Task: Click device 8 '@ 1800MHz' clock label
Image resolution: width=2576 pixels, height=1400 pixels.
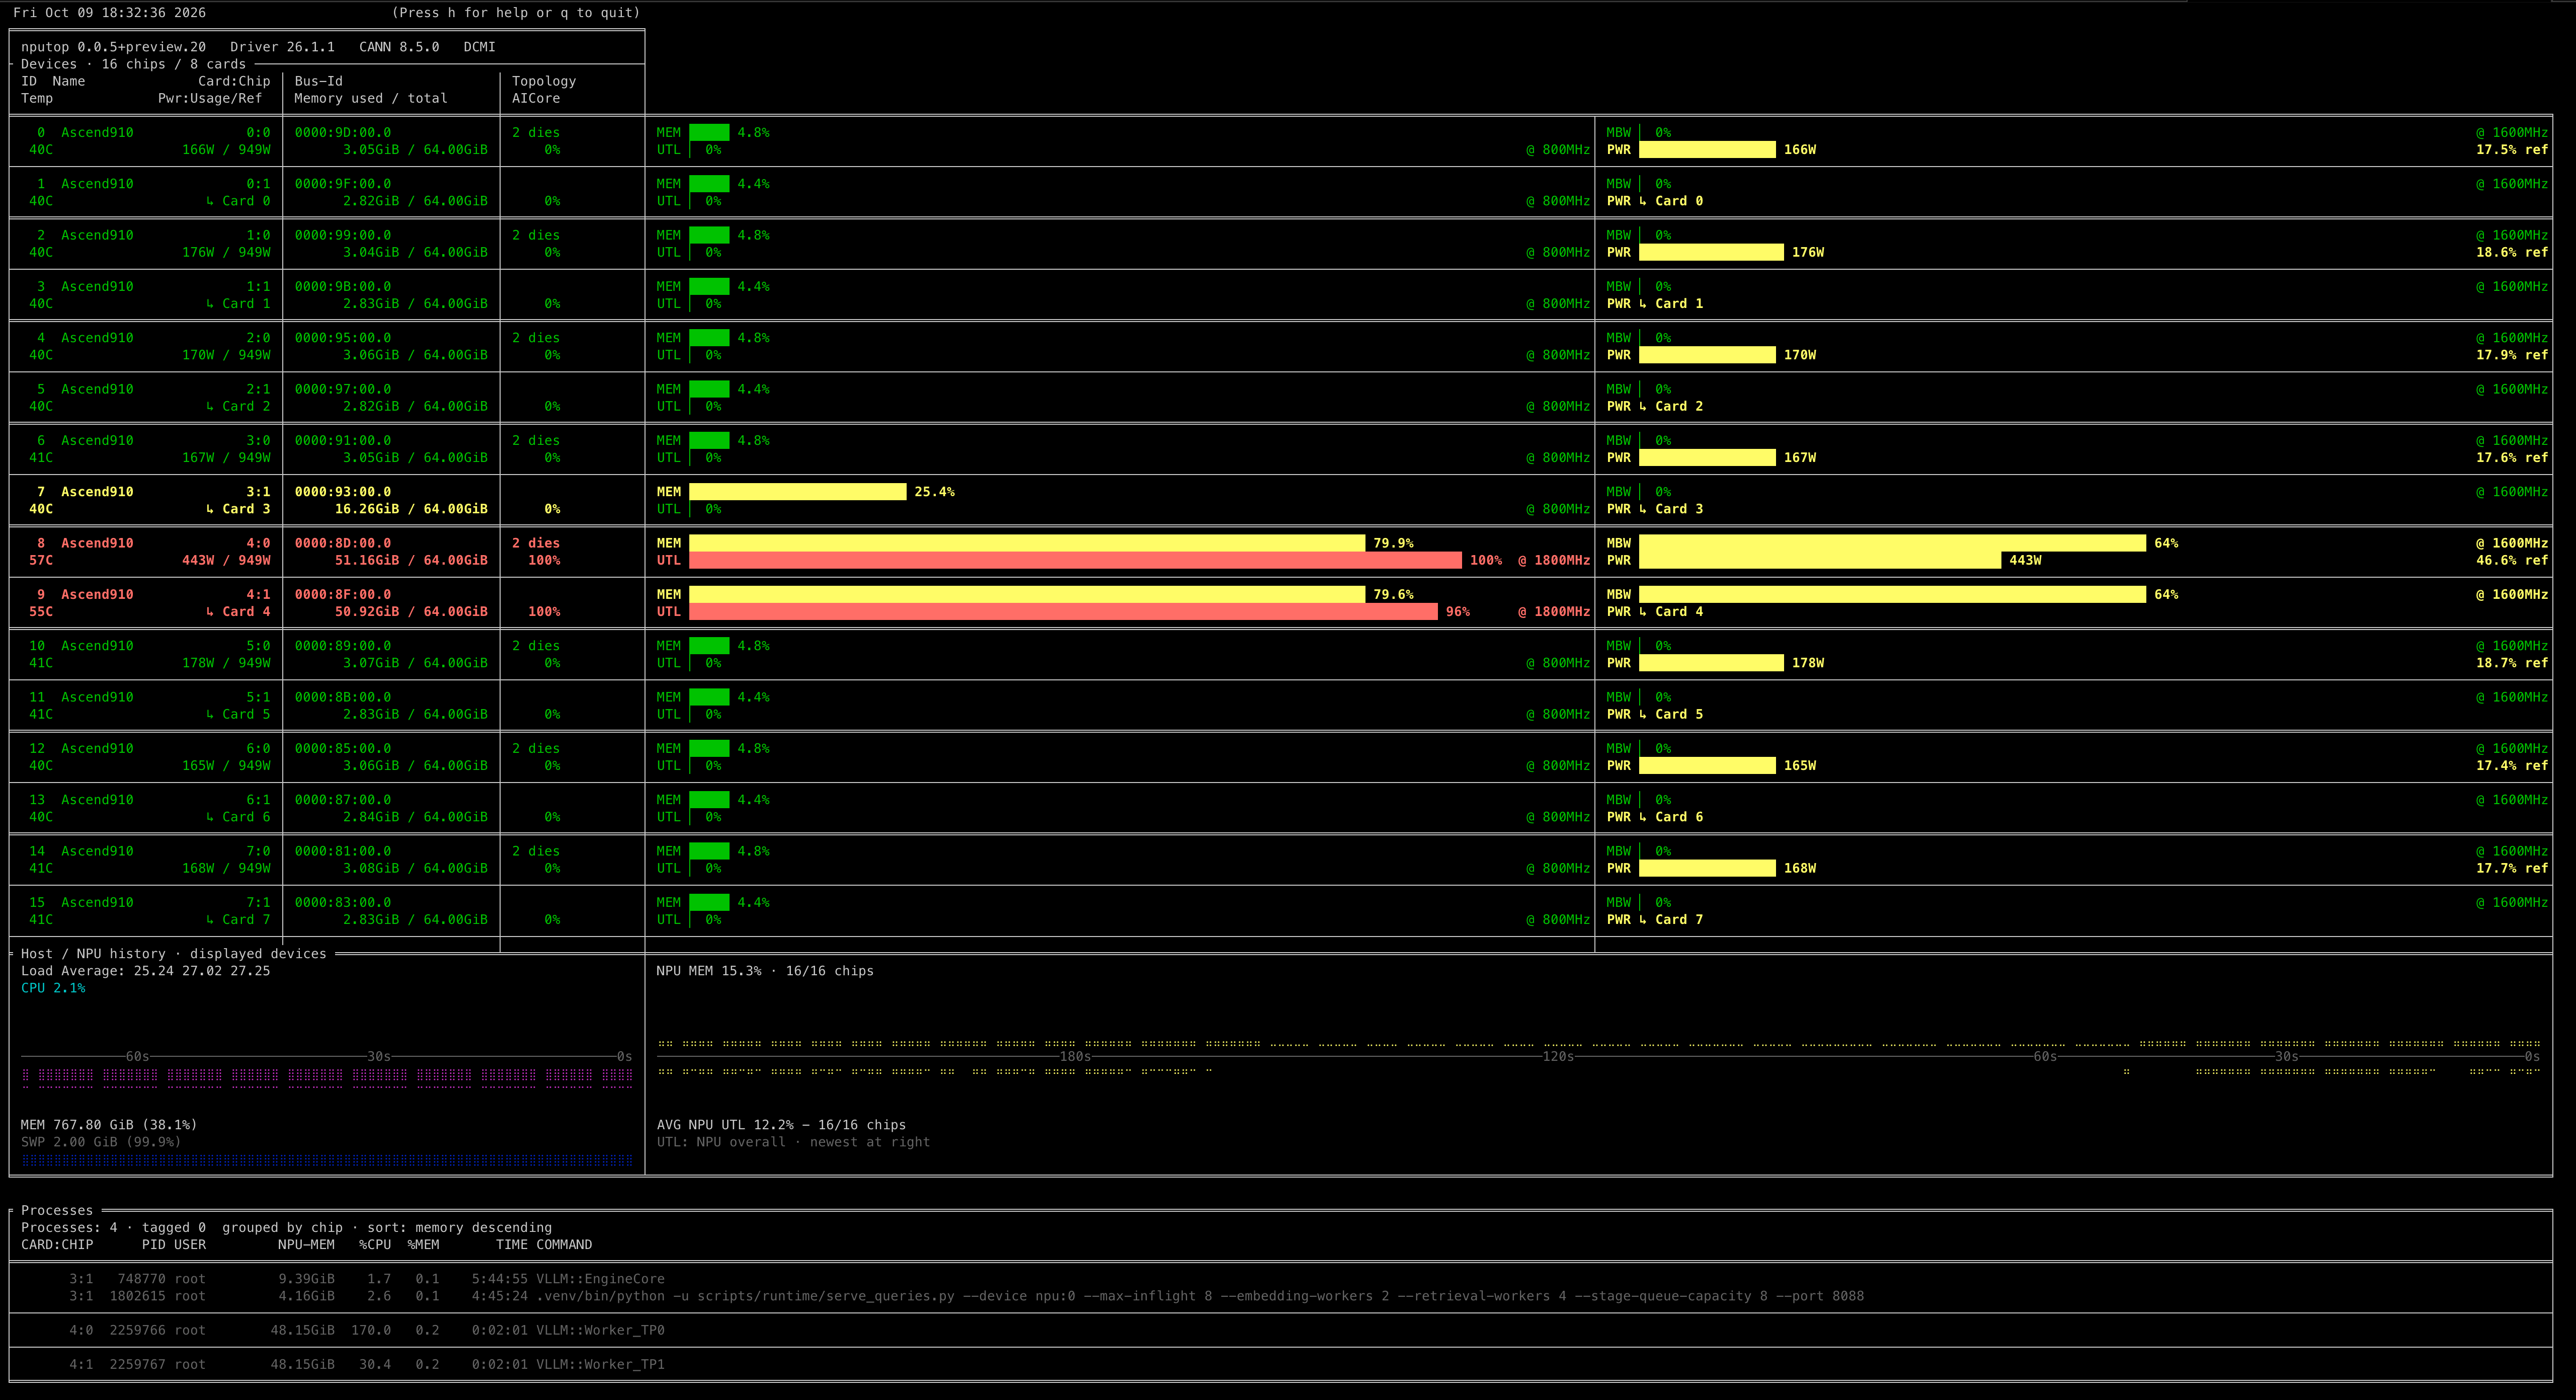Action: 1554,561
